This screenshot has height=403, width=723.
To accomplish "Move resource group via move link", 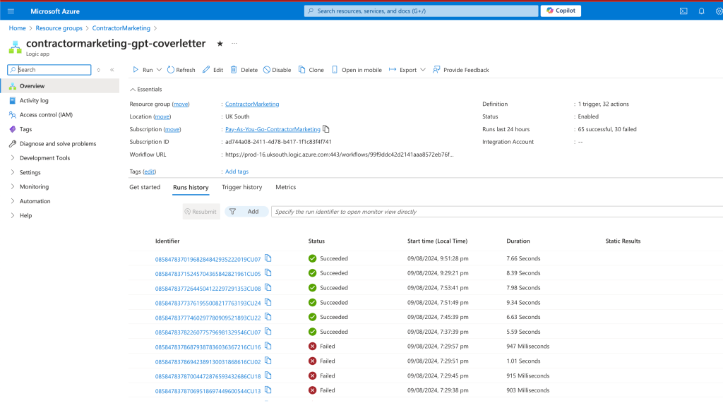I will click(x=181, y=104).
